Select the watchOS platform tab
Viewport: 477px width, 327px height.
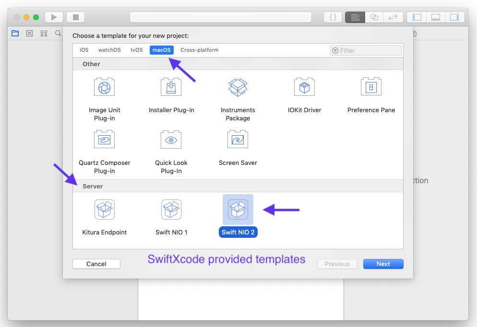pos(109,50)
